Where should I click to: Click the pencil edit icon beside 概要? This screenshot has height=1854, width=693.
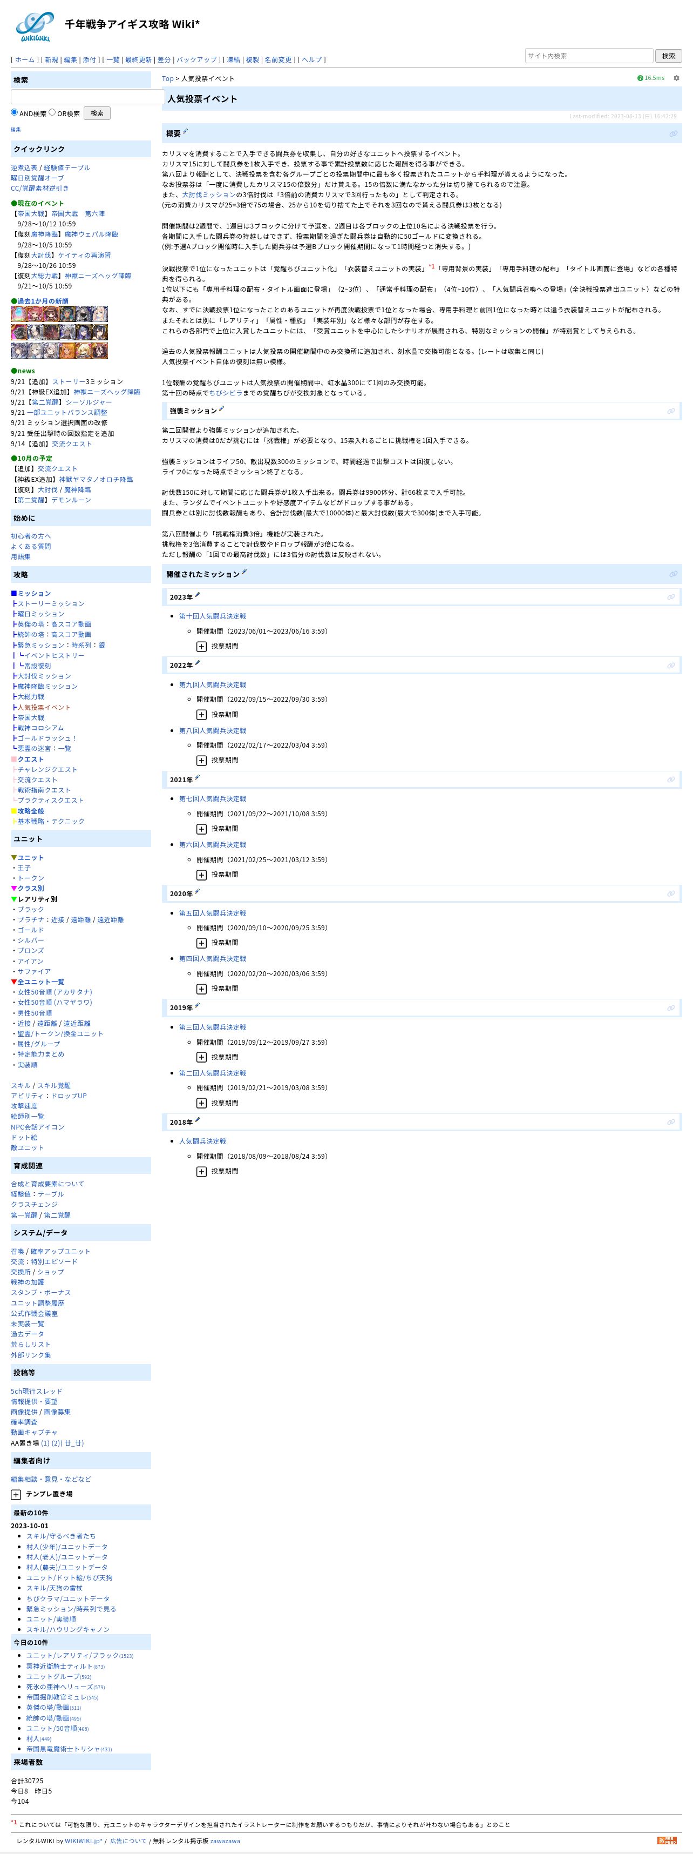pos(186,131)
